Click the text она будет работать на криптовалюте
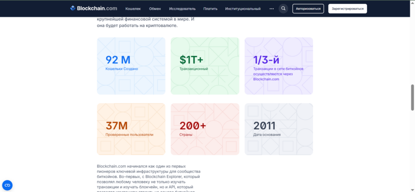Screen dimensions: 415x192 (137, 26)
